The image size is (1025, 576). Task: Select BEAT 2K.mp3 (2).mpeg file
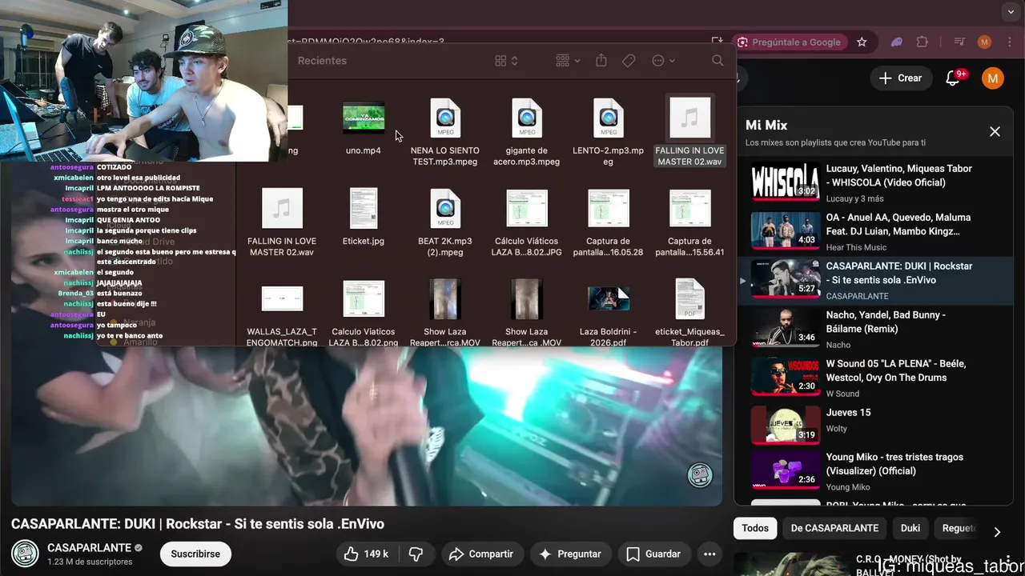click(x=445, y=223)
